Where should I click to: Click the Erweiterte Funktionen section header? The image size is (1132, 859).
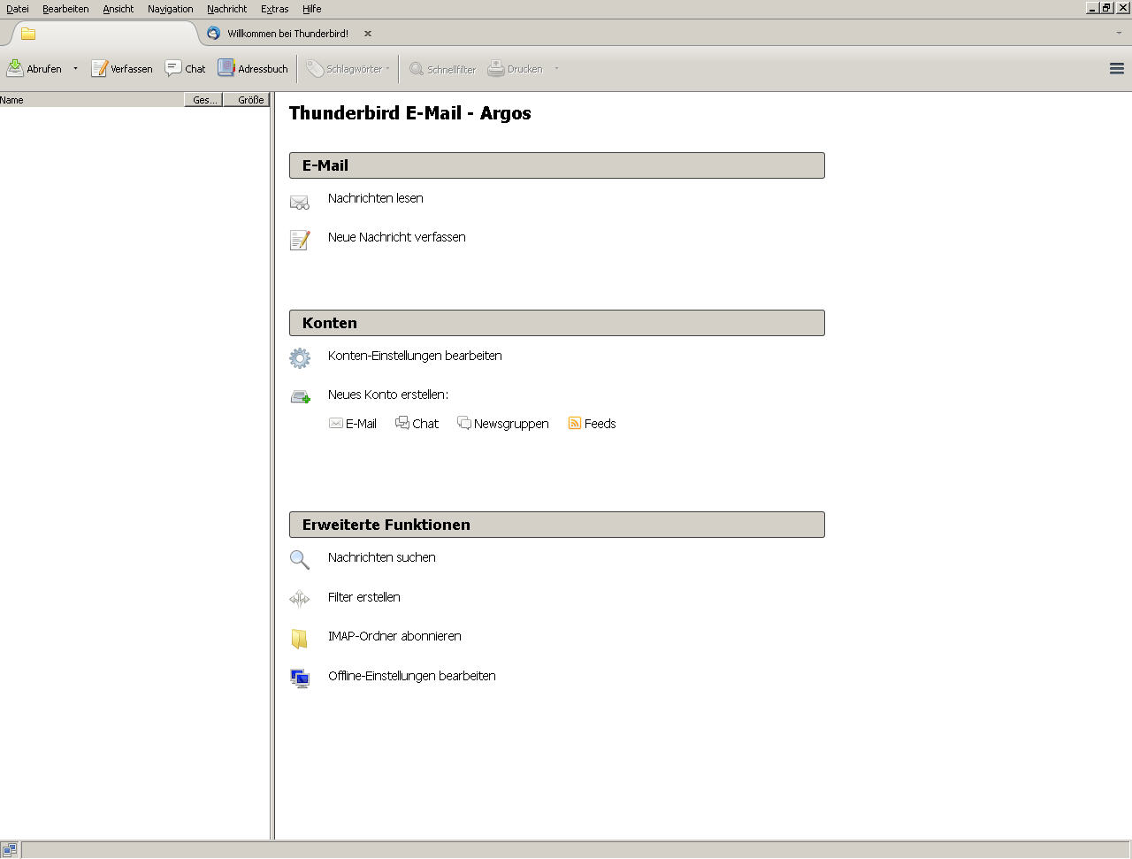(x=557, y=525)
